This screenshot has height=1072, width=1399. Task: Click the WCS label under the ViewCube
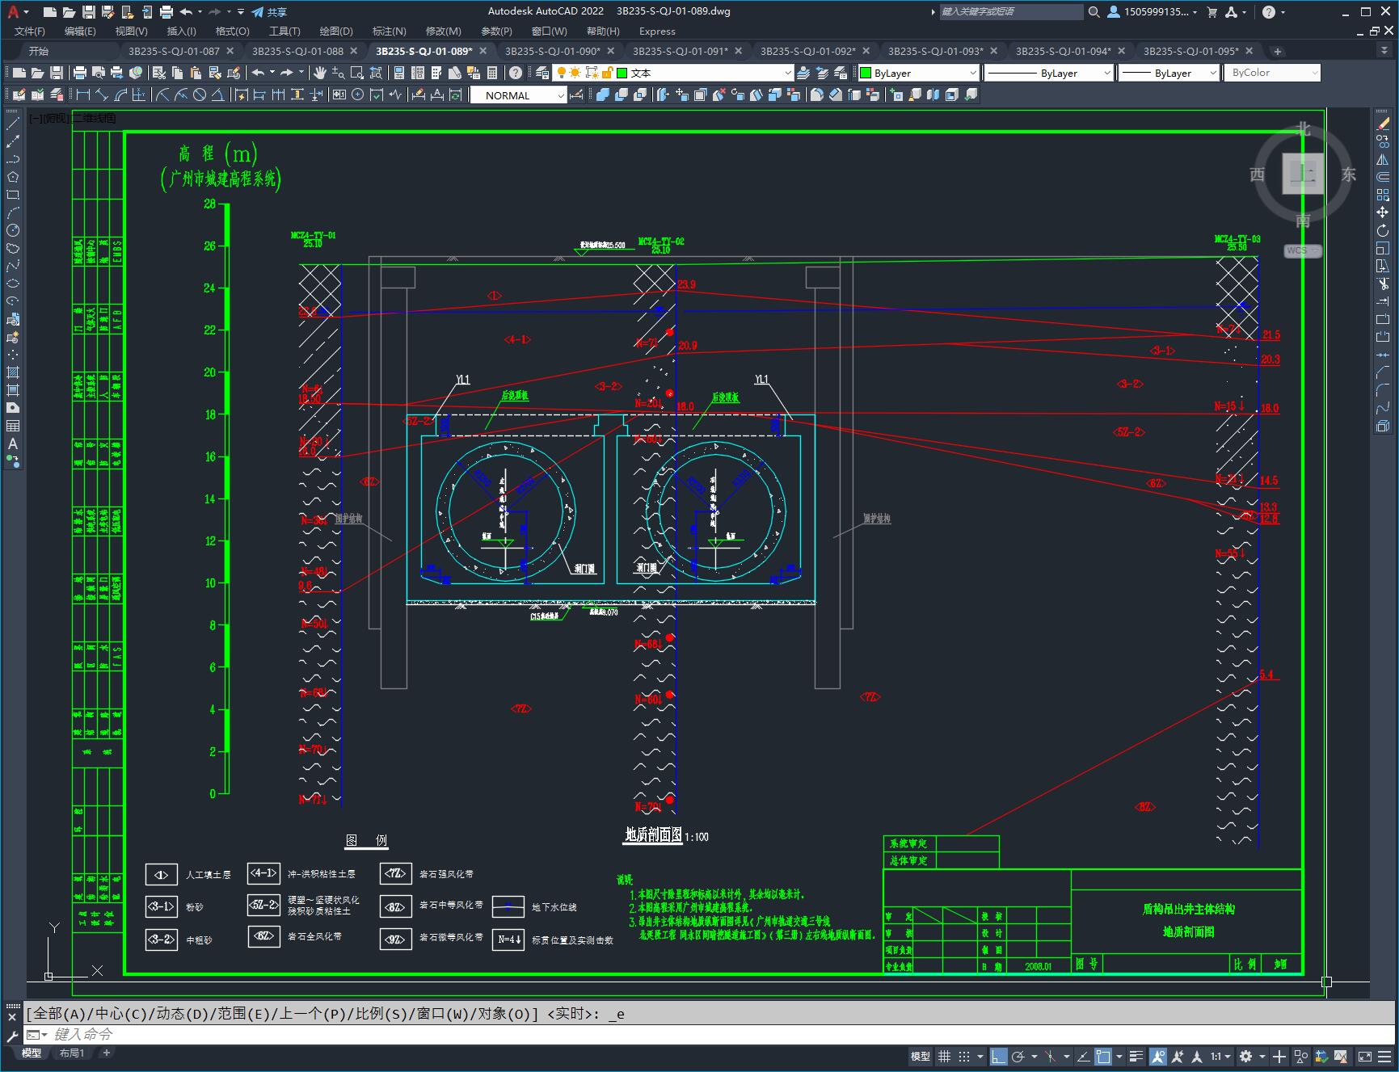[1302, 250]
